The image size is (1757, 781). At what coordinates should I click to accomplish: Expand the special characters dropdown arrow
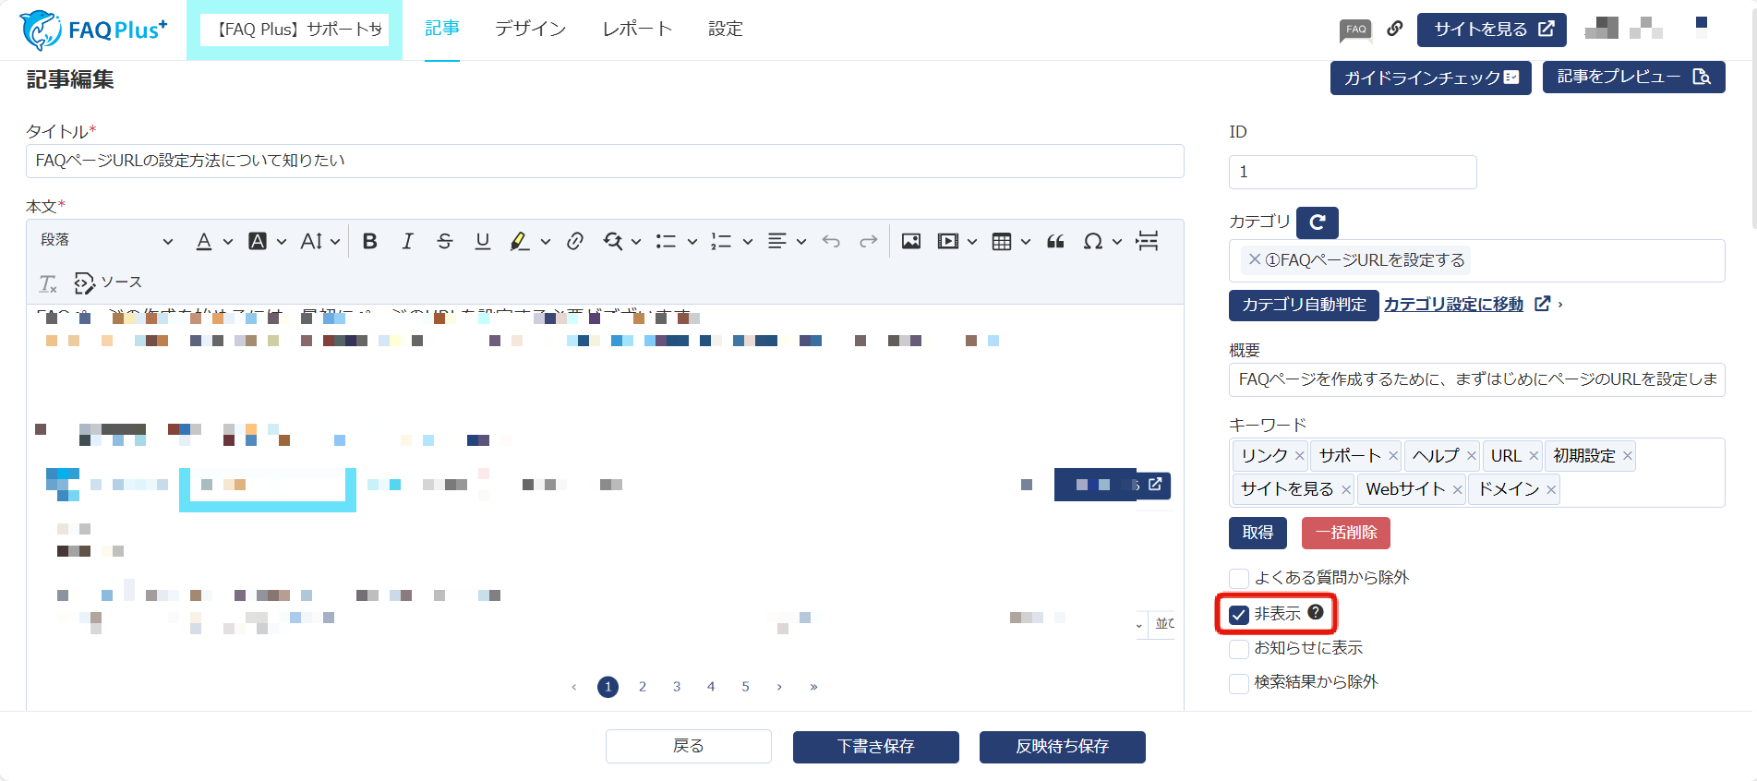tap(1117, 242)
